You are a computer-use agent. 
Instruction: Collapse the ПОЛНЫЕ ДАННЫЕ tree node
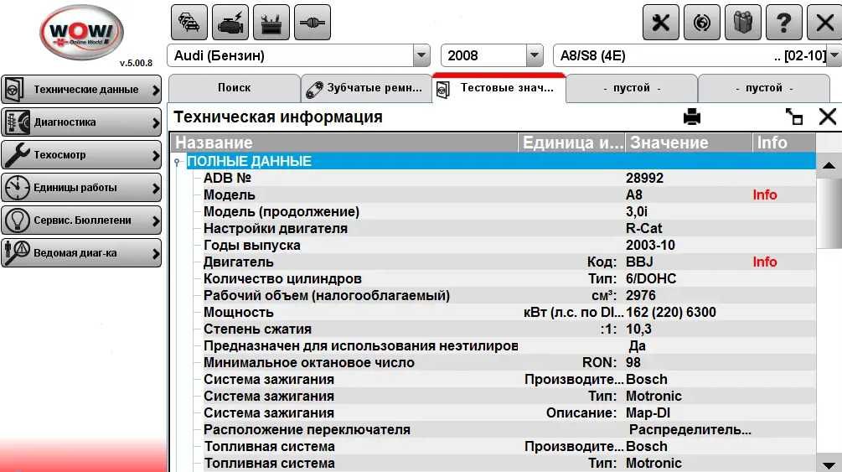pos(177,162)
